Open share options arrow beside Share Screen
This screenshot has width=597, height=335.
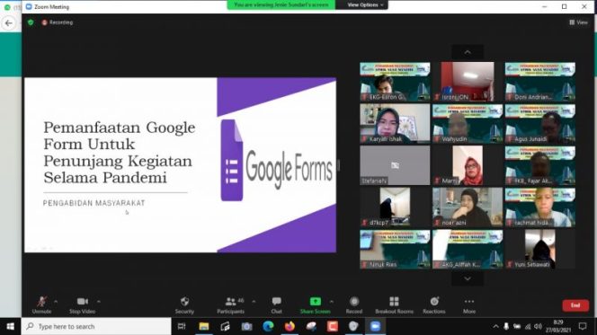332,302
